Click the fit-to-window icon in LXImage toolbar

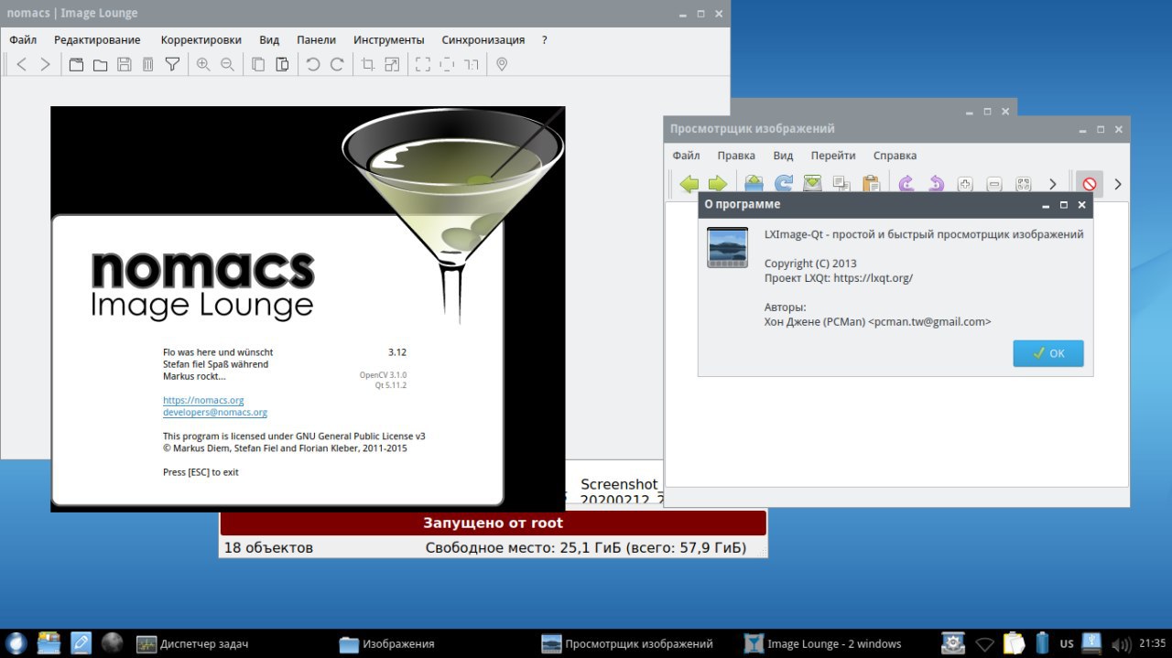pyautogui.click(x=1024, y=184)
